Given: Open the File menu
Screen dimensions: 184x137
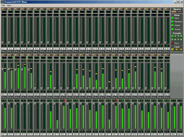Looking at the screenshot, I should (x=3, y=5).
